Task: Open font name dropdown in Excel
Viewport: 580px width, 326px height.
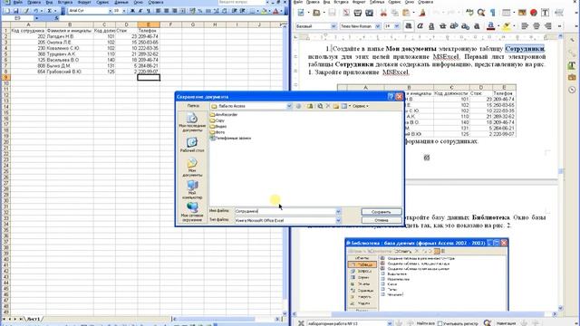Action: (x=110, y=11)
